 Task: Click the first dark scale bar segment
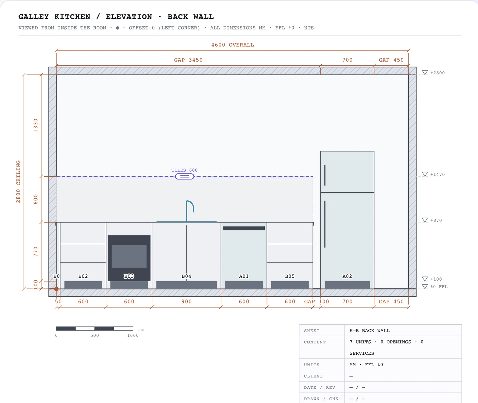click(66, 328)
